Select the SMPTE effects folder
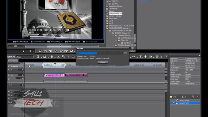 point(115,1)
